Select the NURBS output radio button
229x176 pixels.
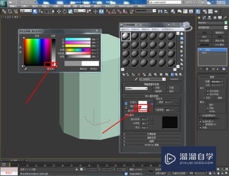(x=207, y=112)
